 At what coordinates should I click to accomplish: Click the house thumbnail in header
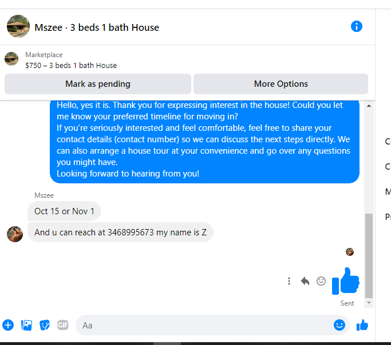pyautogui.click(x=18, y=26)
